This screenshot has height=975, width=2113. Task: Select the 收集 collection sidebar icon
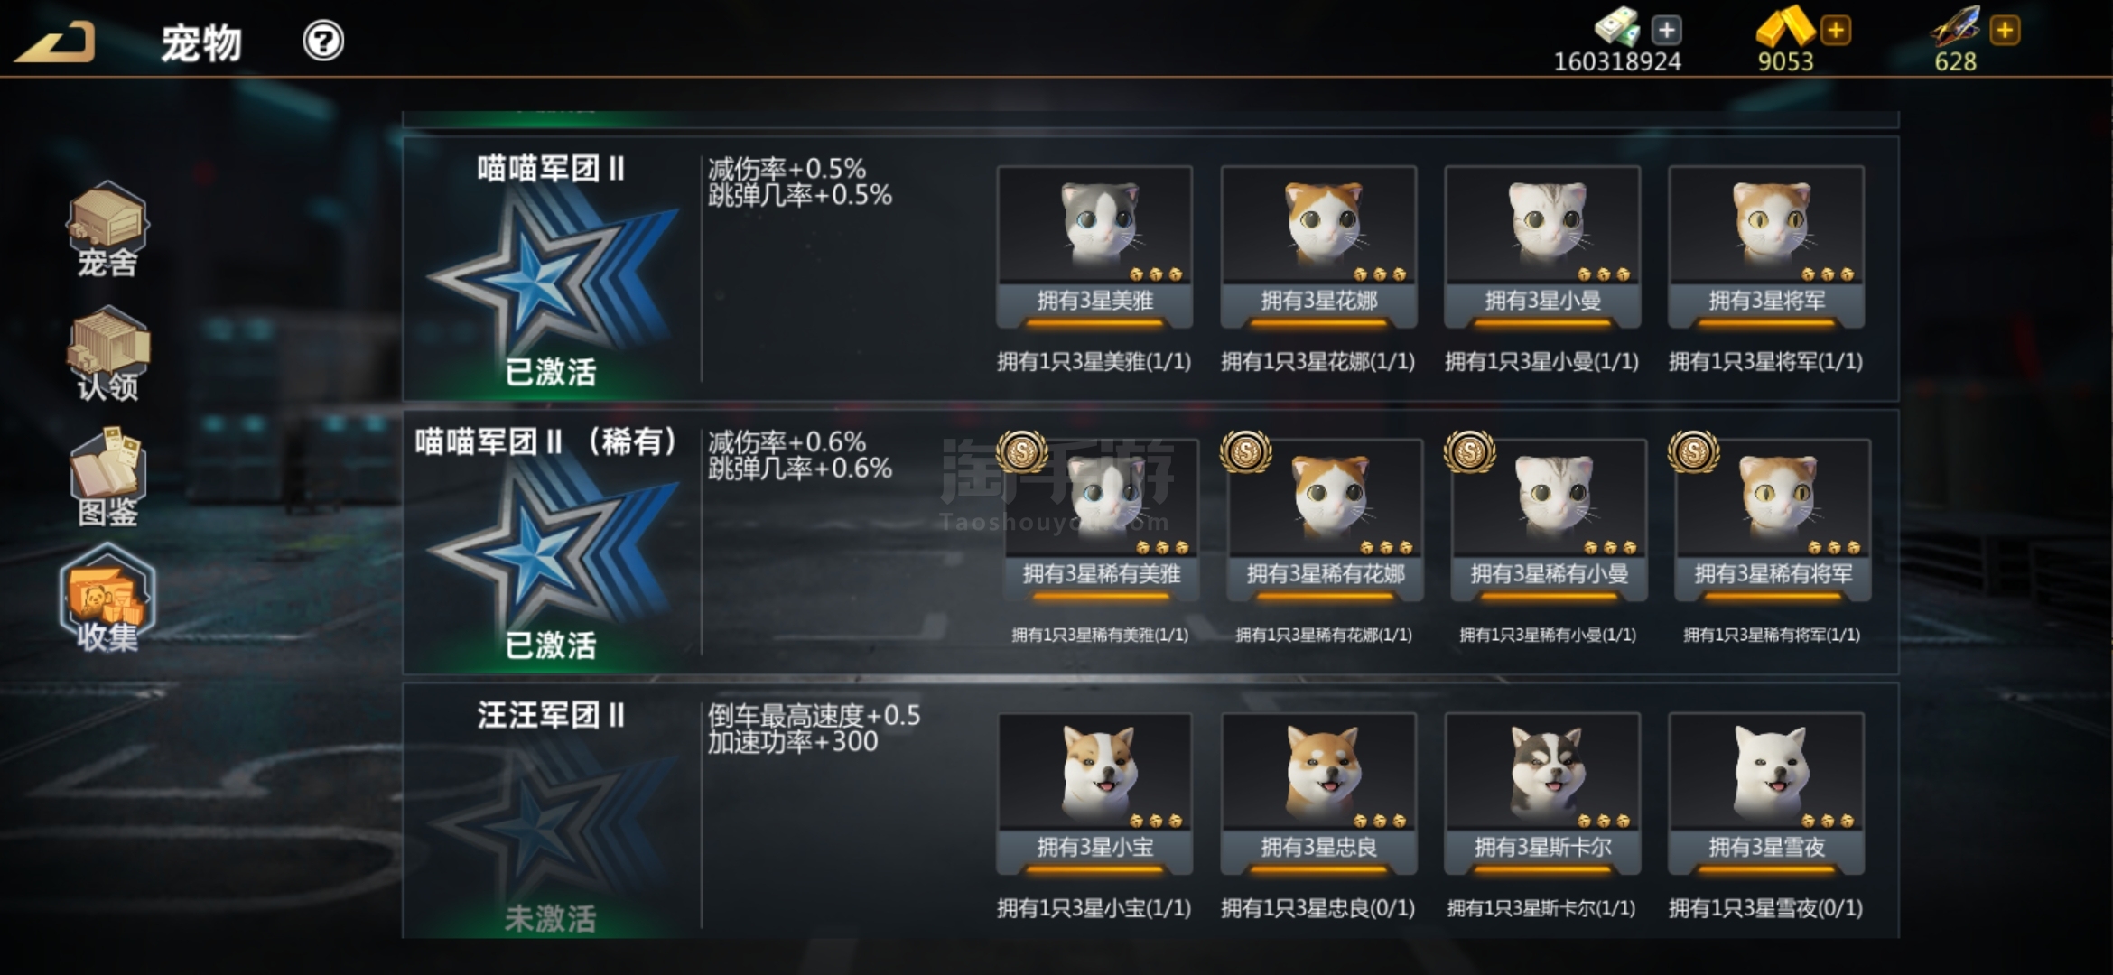point(107,598)
